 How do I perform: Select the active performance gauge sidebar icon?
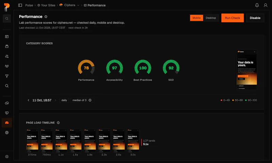[x=7, y=123]
